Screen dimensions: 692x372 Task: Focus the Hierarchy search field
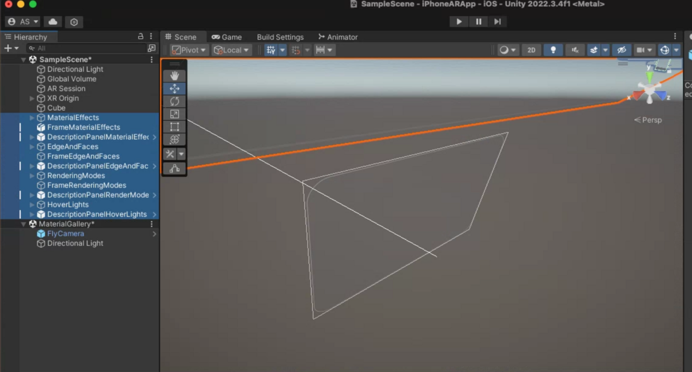tap(88, 48)
